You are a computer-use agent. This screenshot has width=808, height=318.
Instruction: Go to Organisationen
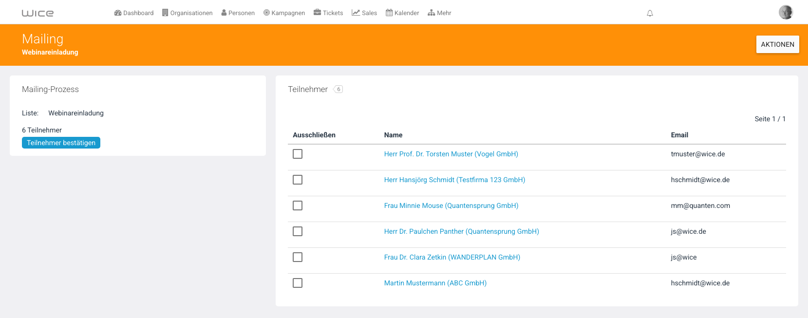pos(188,13)
